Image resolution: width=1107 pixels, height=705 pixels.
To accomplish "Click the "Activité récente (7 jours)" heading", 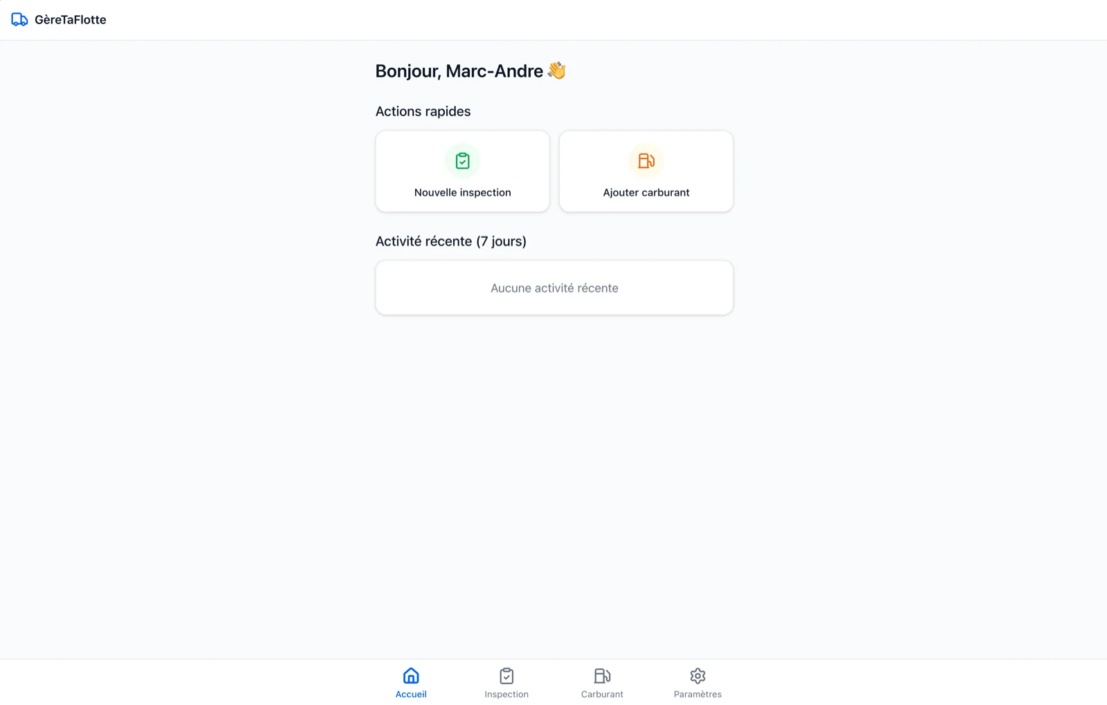I will coord(450,241).
